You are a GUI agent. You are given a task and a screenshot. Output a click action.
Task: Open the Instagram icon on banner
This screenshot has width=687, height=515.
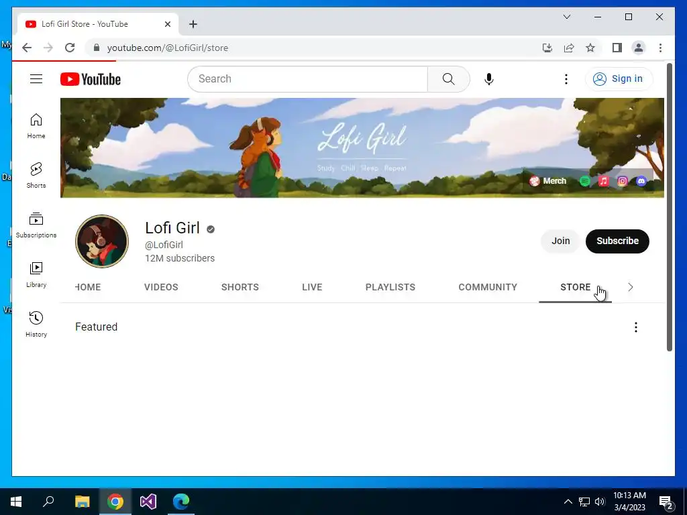pos(623,181)
